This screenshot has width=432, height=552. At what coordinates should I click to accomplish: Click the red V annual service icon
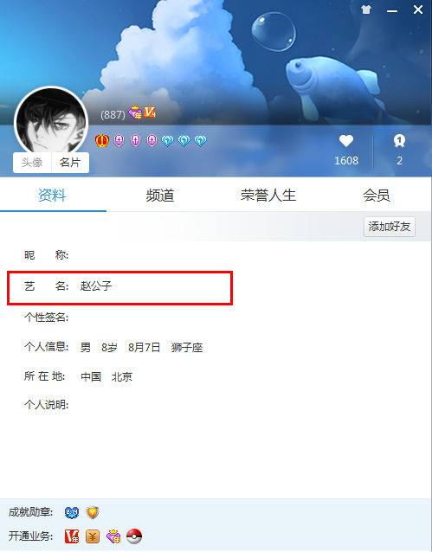tap(72, 536)
